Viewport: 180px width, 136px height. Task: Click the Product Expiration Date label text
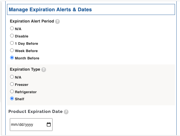[x=35, y=112]
